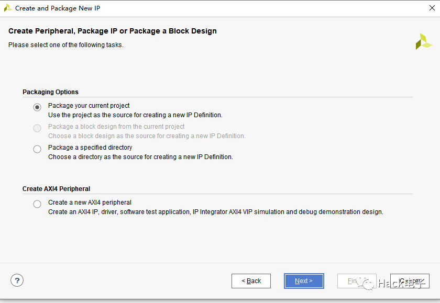Click the 'Create a new AXI4 peripheral' label text
This screenshot has height=303, width=440.
90,203
